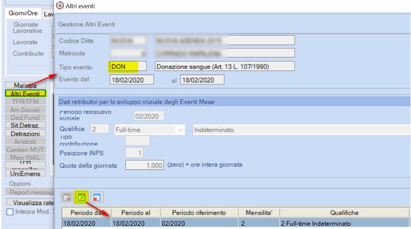Click the Qualifica number field
The width and height of the screenshot is (411, 229).
pyautogui.click(x=100, y=129)
